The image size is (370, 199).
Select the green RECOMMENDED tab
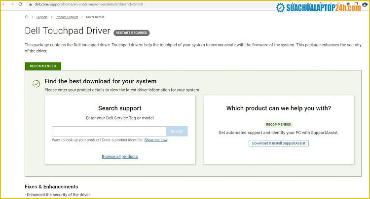pyautogui.click(x=43, y=66)
